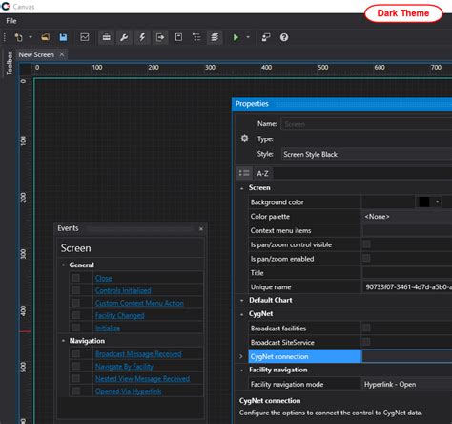Open the Opened Via Hyperlink link
The width and height of the screenshot is (452, 424).
(x=129, y=392)
